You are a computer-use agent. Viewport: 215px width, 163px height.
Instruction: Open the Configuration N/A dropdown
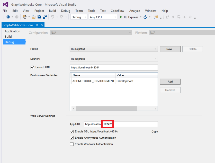[x=91, y=33]
